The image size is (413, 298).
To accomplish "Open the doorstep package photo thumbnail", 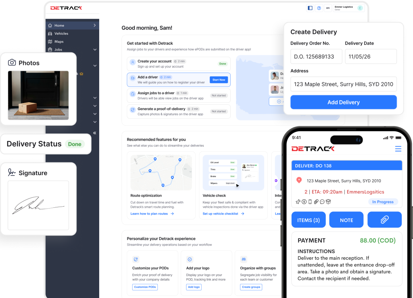I will 38,95.
